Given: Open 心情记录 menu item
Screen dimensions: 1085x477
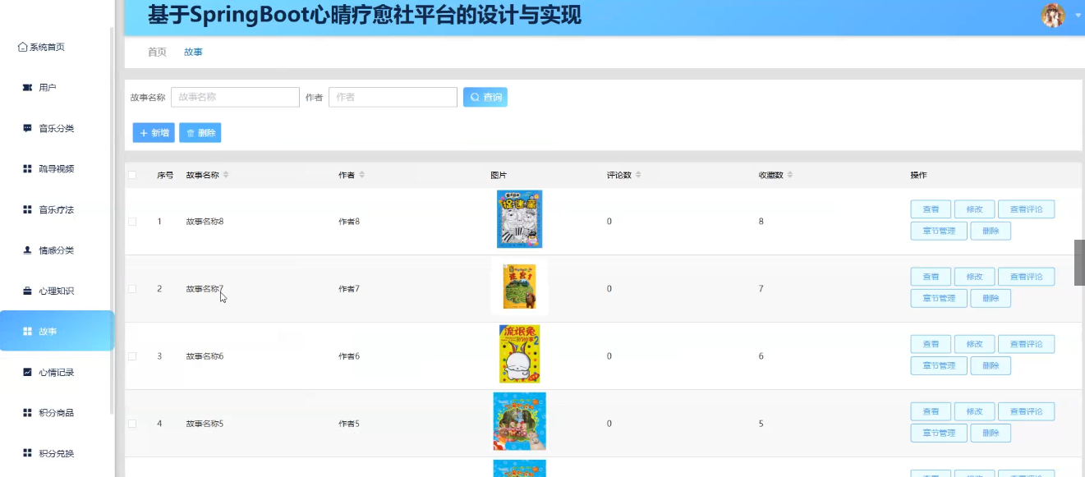Looking at the screenshot, I should [55, 372].
